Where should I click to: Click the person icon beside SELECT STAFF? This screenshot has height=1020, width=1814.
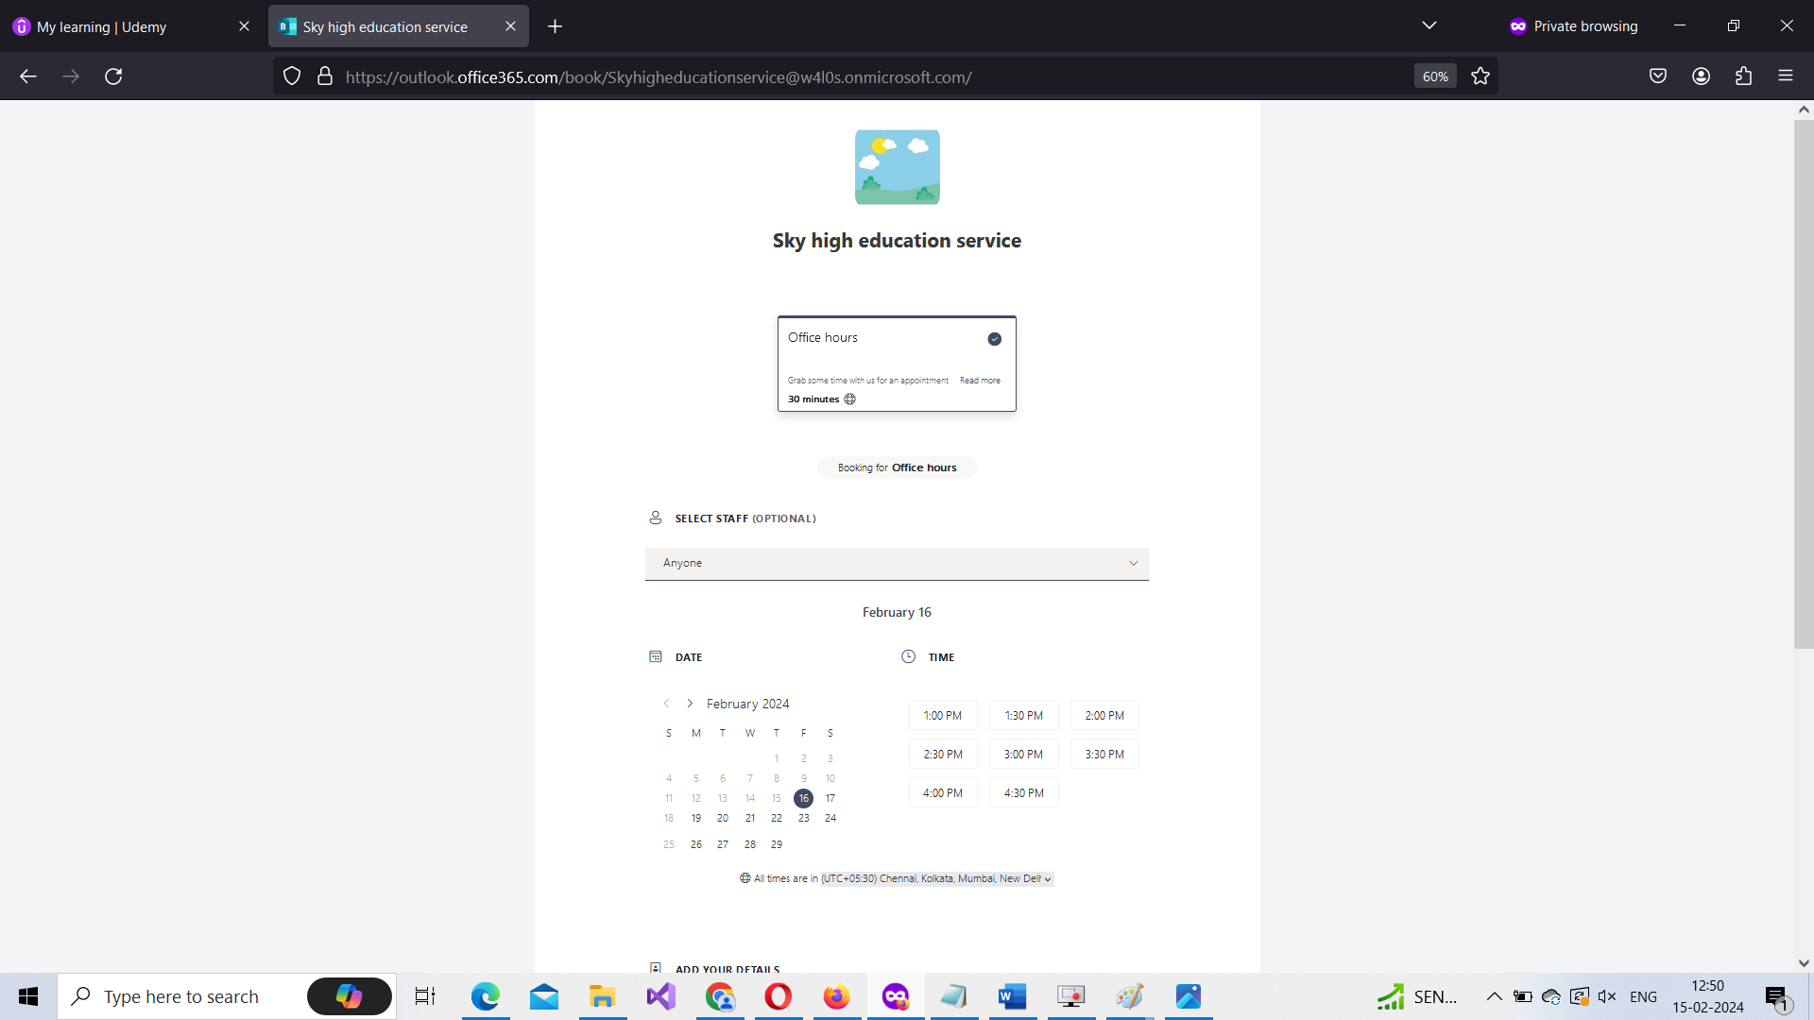(x=656, y=518)
